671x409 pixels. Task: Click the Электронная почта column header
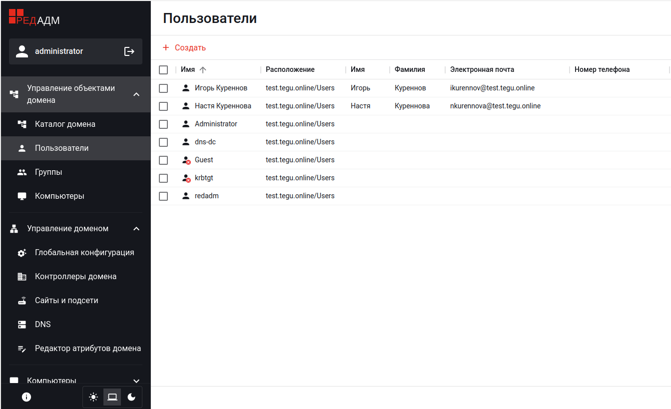tap(482, 70)
